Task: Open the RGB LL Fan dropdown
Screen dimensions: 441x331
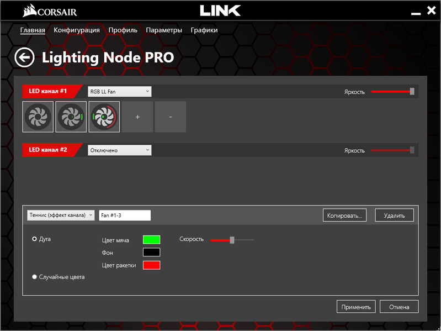Action: point(120,92)
